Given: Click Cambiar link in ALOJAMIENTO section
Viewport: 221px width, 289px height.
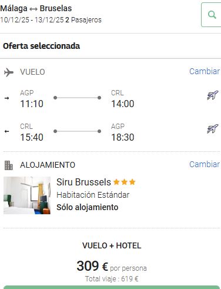Looking at the screenshot, I should (205, 164).
